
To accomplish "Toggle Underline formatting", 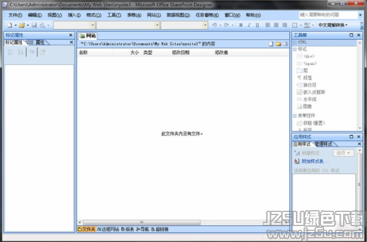I will [257, 25].
